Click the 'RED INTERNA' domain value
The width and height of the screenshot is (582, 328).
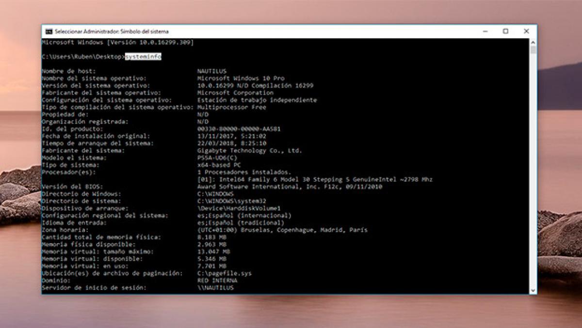tap(217, 281)
